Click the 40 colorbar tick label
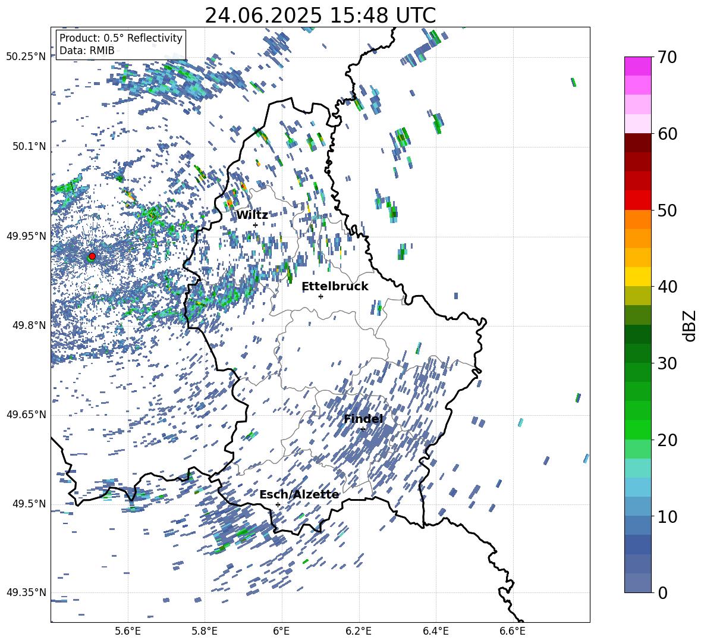 [667, 287]
